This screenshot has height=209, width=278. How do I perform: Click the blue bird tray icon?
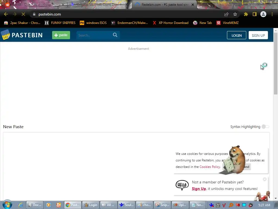point(211,205)
